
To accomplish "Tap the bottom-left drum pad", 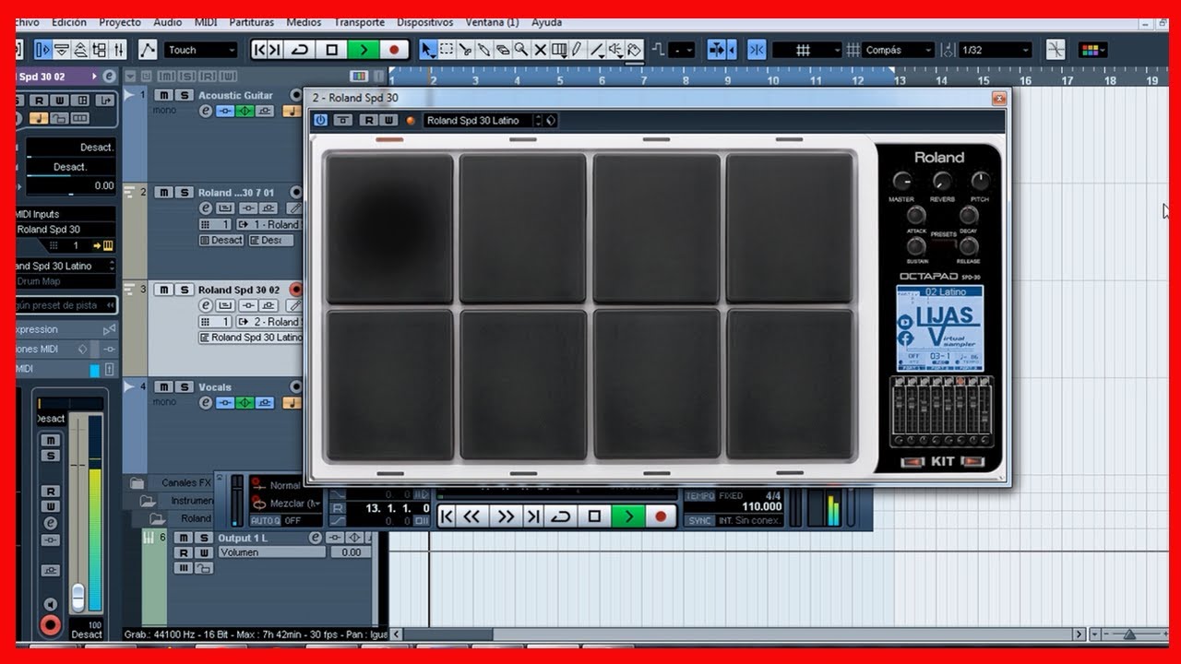I will (x=389, y=385).
